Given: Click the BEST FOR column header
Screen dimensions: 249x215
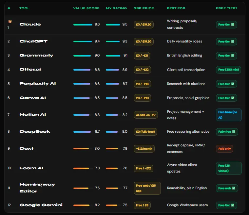Looking at the screenshot, I should (176, 8).
